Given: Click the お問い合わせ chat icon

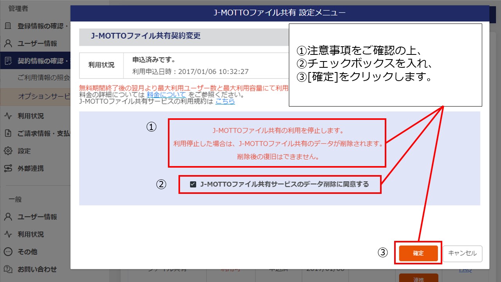Looking at the screenshot, I should [x=8, y=269].
